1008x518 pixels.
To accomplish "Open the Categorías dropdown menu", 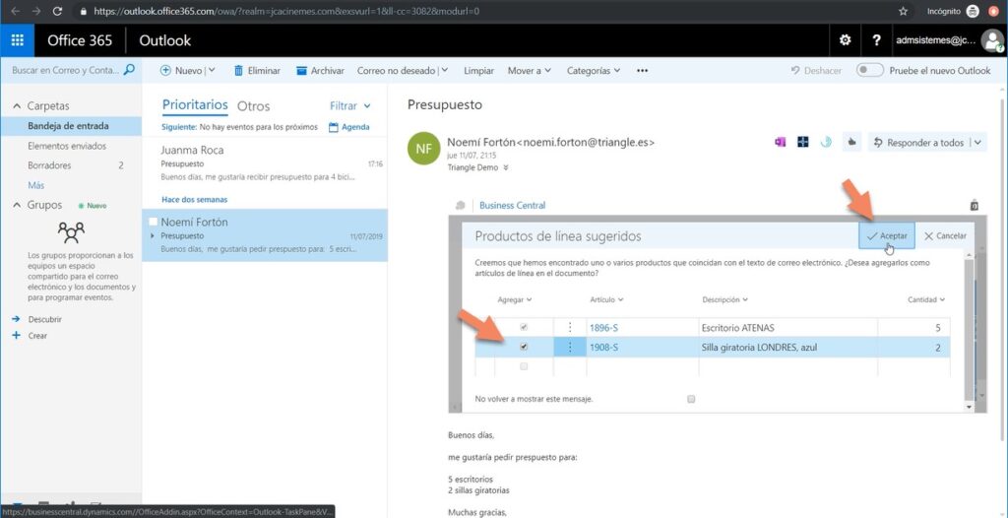I will pyautogui.click(x=594, y=71).
